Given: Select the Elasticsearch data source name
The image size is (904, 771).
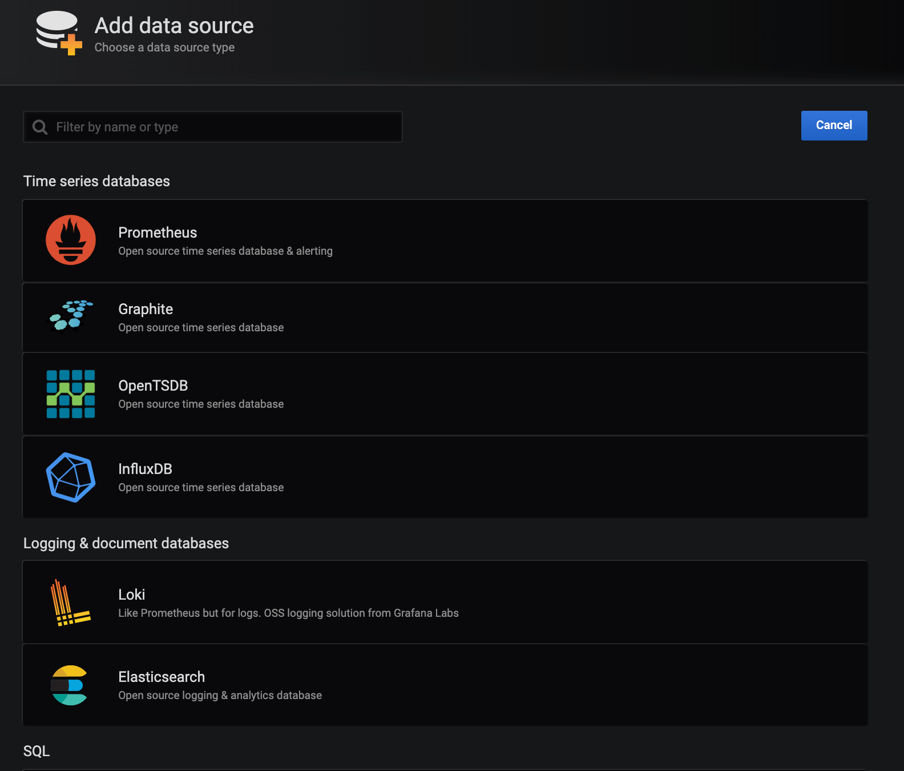Looking at the screenshot, I should [162, 677].
